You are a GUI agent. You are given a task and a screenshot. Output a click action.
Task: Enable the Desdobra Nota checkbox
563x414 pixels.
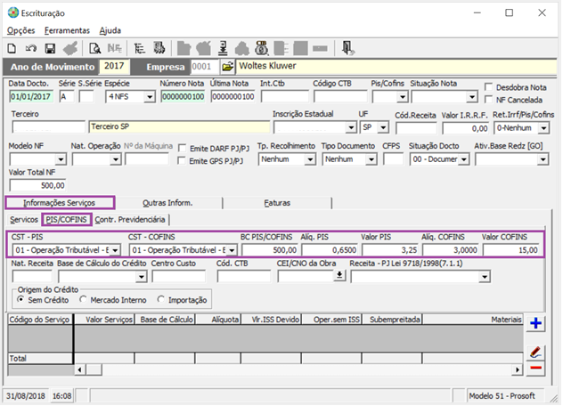[x=489, y=87]
